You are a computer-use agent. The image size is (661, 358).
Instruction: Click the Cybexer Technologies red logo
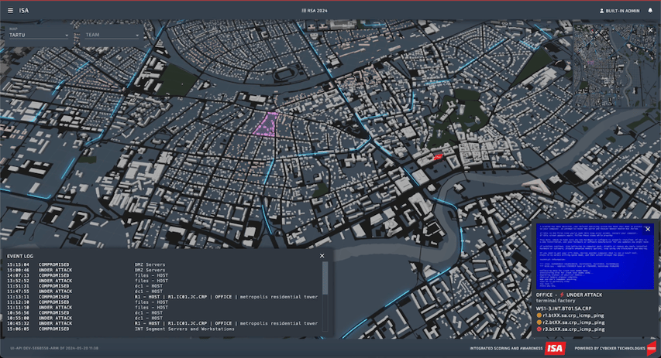click(x=652, y=348)
